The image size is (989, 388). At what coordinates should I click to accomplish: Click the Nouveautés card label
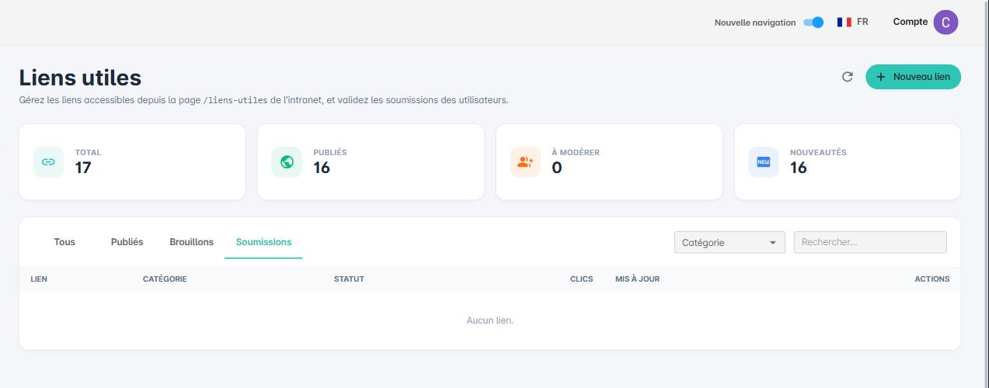point(818,153)
